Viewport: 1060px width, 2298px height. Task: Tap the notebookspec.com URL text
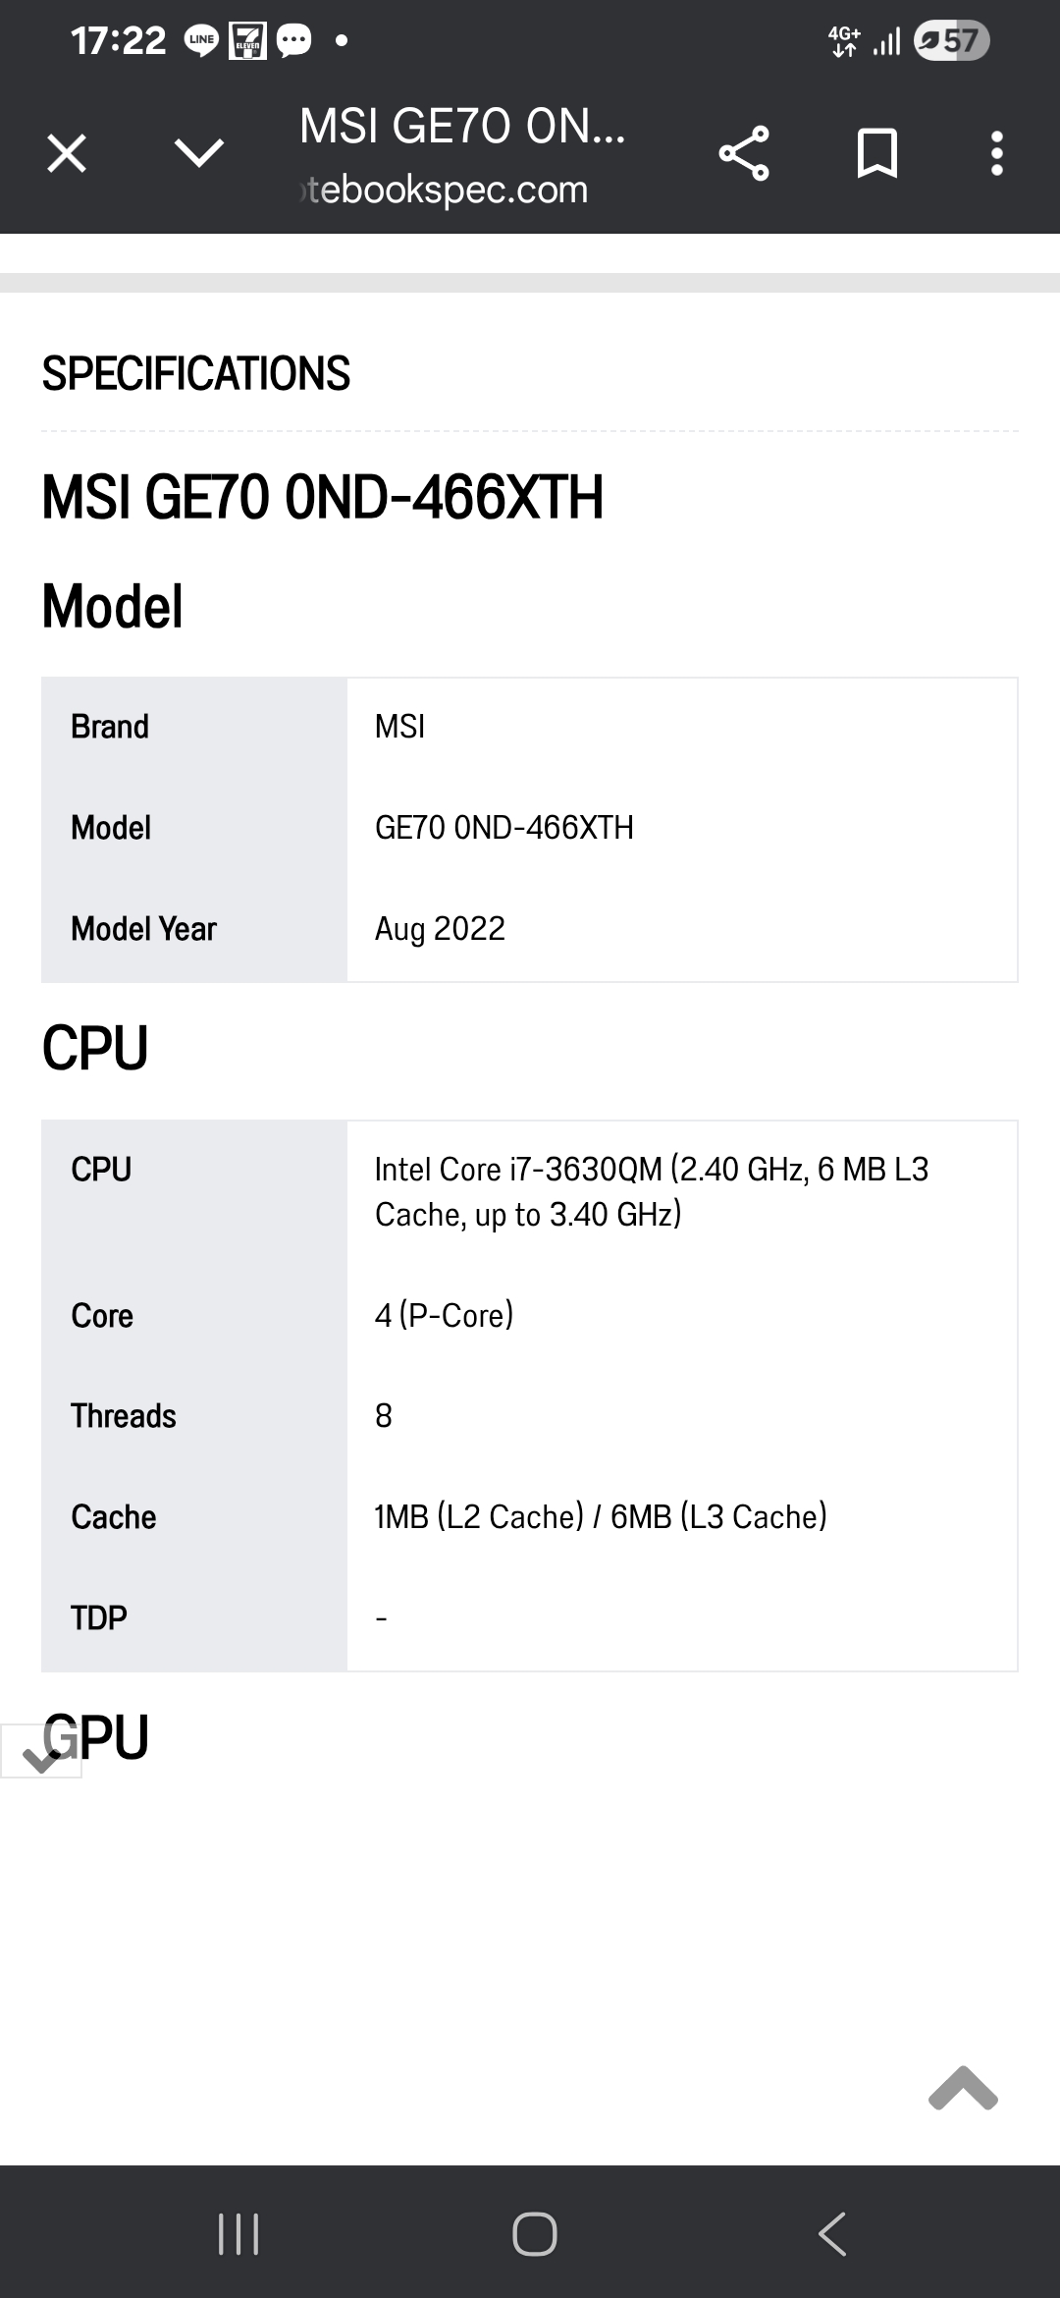pos(444,190)
